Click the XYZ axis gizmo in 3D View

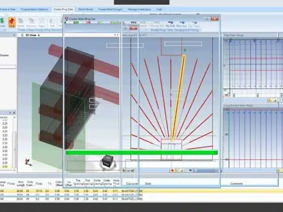point(28,162)
